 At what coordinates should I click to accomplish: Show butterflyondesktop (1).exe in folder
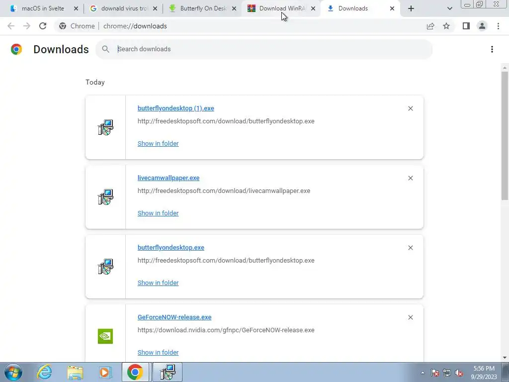158,144
